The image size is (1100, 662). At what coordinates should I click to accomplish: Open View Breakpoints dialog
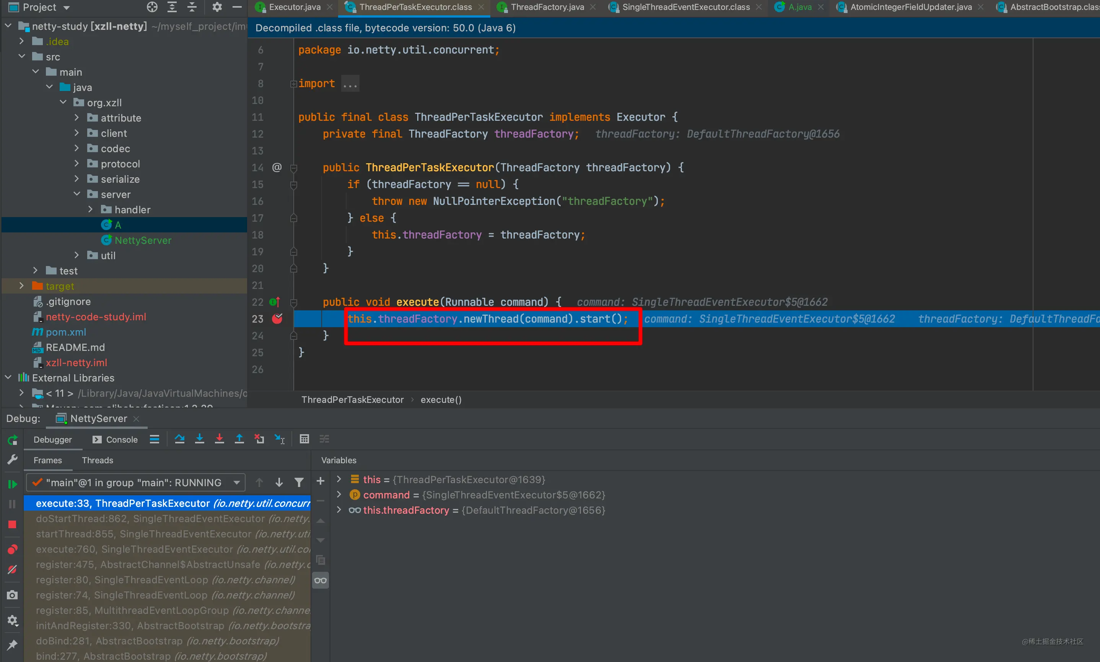pyautogui.click(x=13, y=549)
